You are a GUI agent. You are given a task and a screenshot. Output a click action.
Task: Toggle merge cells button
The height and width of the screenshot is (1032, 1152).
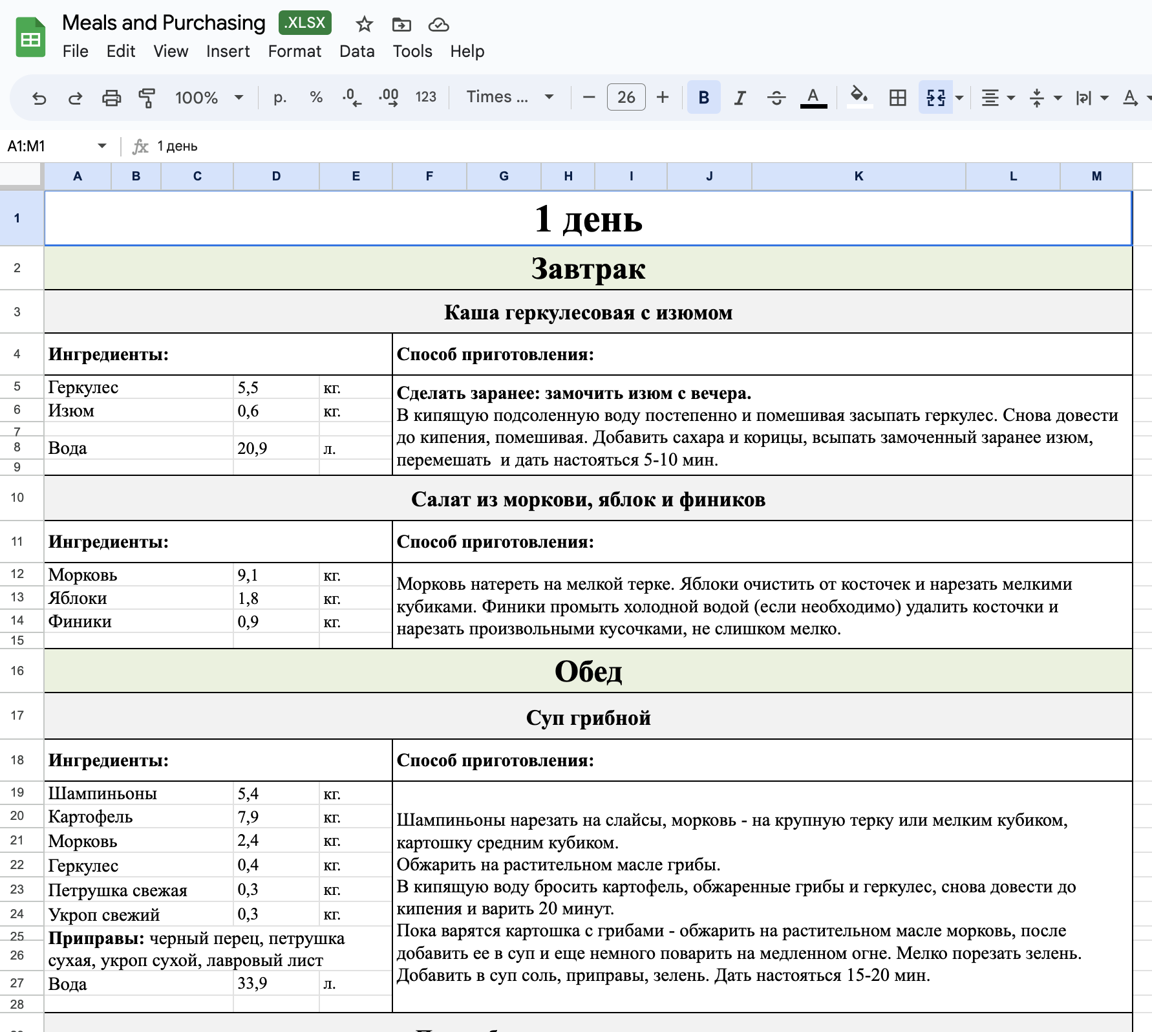(x=935, y=98)
